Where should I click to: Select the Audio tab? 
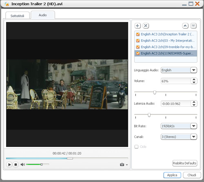[43, 15]
